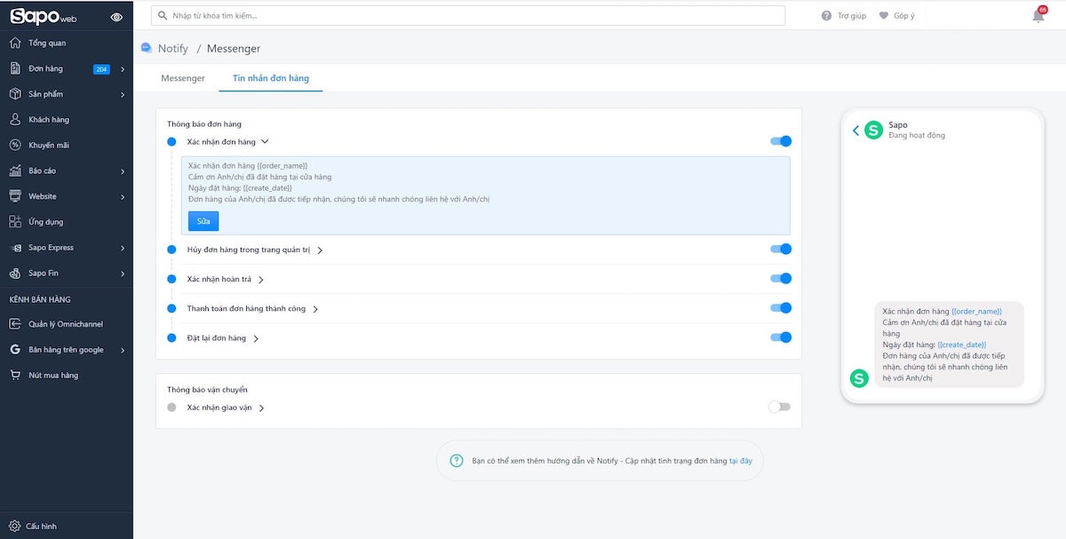Click the eye icon beside Sapo logo
Screen dimensions: 1066x539
coord(117,17)
